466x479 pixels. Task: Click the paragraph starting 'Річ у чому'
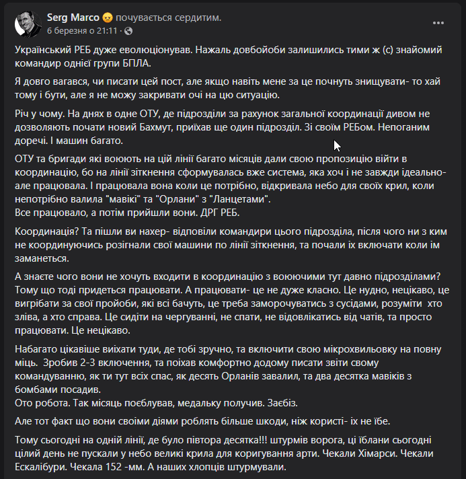pyautogui.click(x=223, y=127)
